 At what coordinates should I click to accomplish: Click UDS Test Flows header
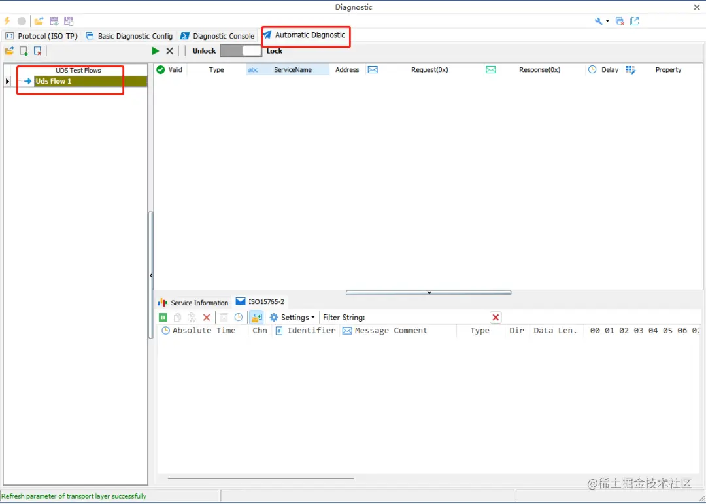[x=78, y=70]
